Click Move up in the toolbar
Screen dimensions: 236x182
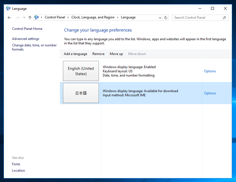[116, 54]
